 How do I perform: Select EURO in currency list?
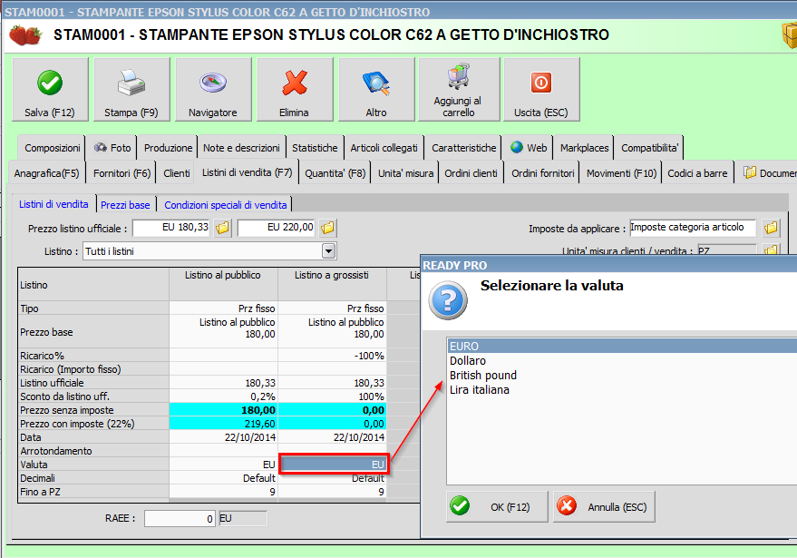[622, 347]
